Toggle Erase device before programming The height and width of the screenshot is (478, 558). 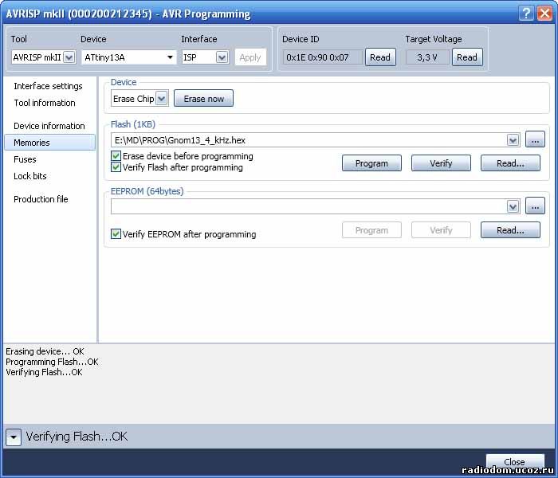116,156
